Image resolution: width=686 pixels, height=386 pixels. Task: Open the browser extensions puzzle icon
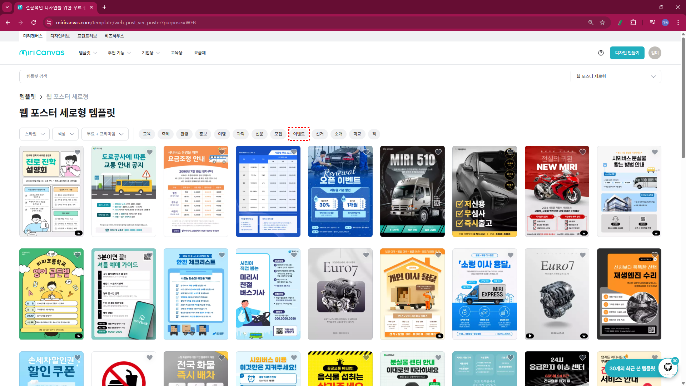click(x=633, y=23)
